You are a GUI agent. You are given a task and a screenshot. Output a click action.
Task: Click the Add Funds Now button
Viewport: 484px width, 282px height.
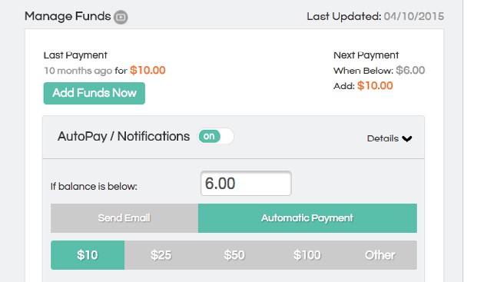94,93
